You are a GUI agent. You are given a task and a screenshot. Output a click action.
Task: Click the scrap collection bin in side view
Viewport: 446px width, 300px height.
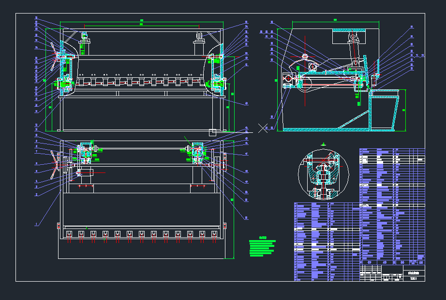click(385, 110)
